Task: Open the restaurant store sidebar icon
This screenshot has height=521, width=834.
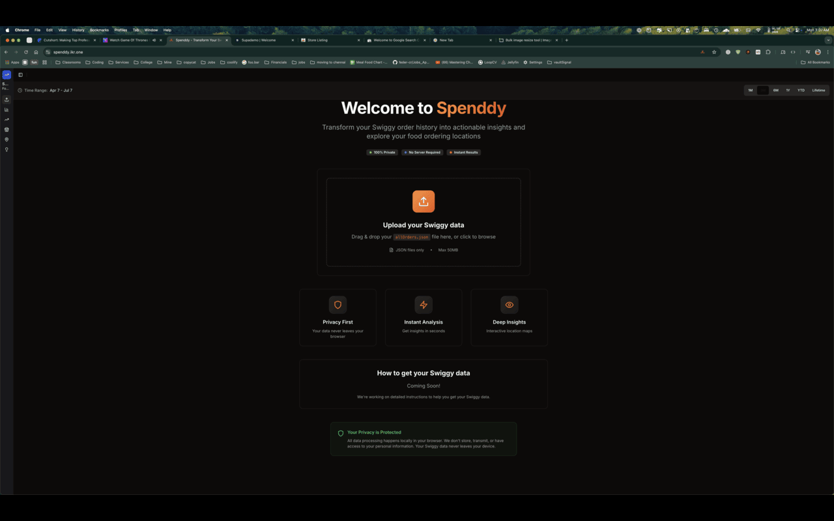Action: click(7, 130)
